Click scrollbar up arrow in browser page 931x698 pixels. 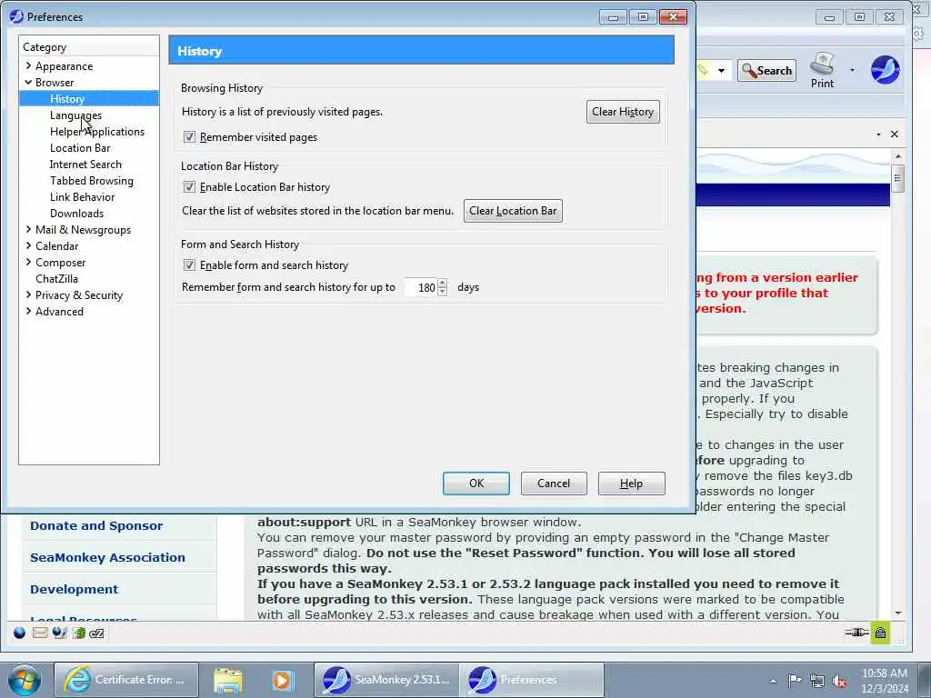(897, 156)
